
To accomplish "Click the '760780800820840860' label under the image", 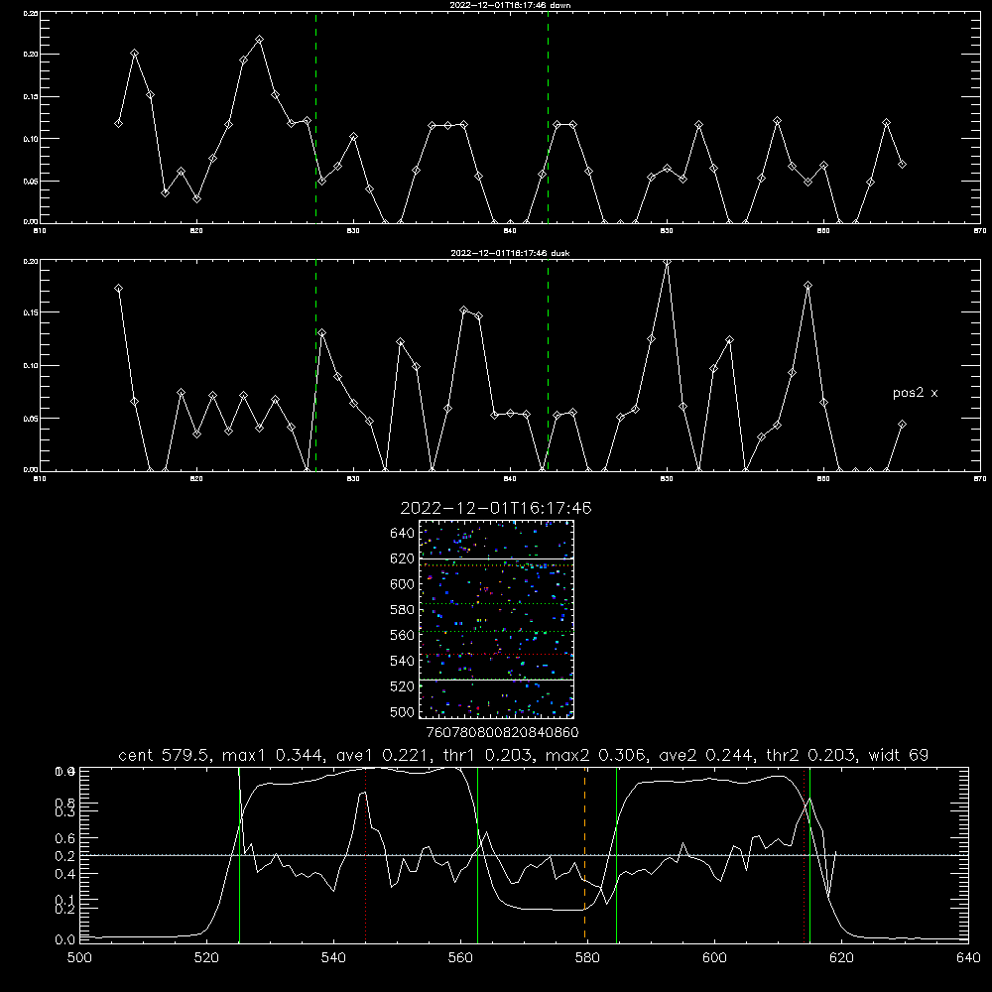I will pos(502,733).
